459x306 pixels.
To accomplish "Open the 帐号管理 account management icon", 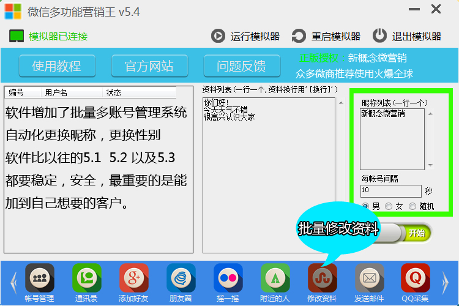I will (39, 278).
